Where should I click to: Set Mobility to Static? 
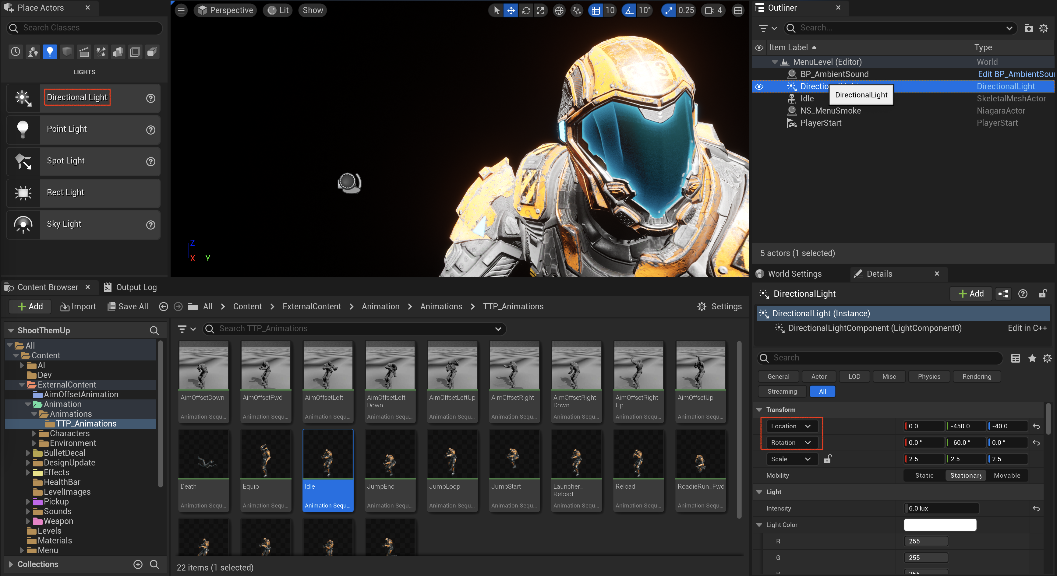(924, 475)
